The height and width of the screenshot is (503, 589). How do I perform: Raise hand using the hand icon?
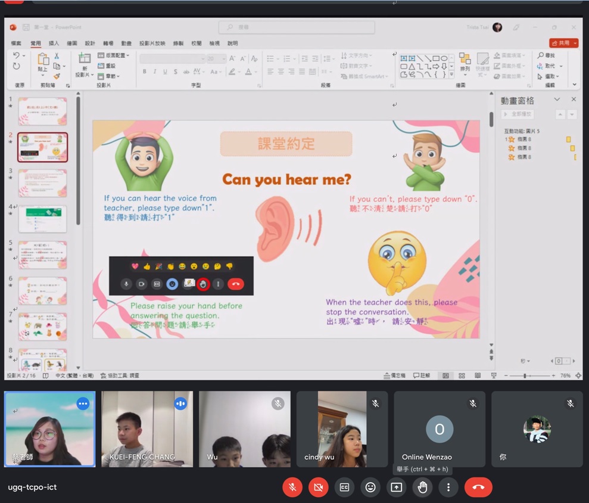(x=422, y=487)
